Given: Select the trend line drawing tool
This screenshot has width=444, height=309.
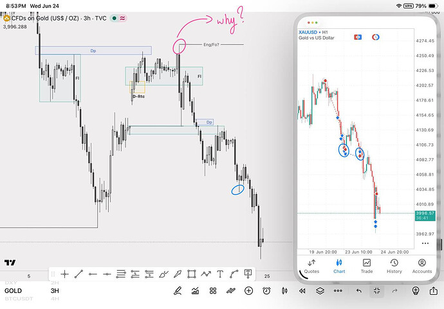Looking at the screenshot, I should click(79, 274).
